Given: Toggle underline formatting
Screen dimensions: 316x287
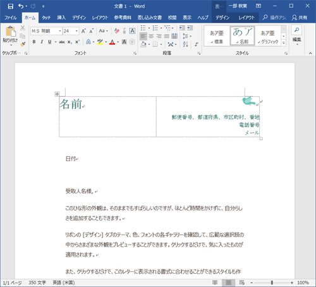Looking at the screenshot, I should pyautogui.click(x=50, y=42).
